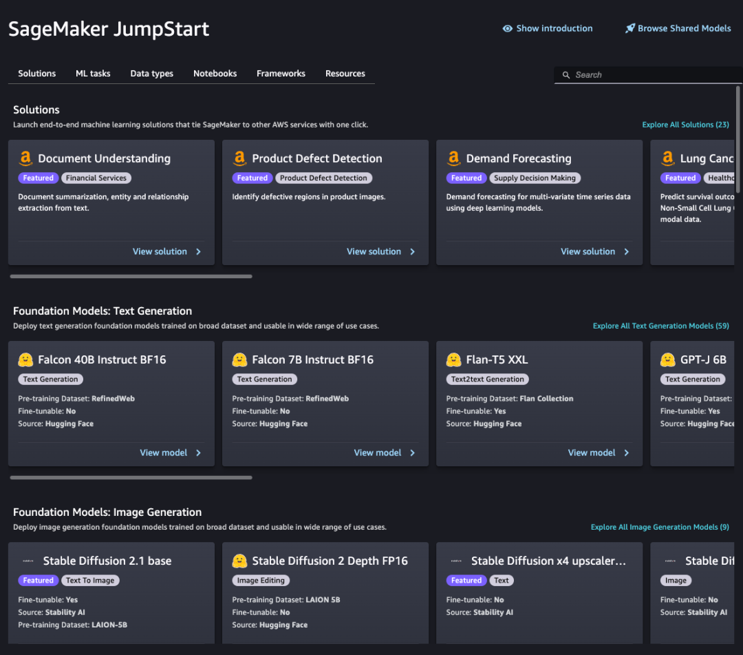Open Explore All Solutions (23)

coord(685,125)
